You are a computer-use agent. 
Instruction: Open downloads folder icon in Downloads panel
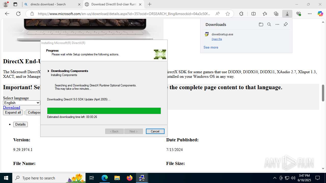pyautogui.click(x=261, y=24)
